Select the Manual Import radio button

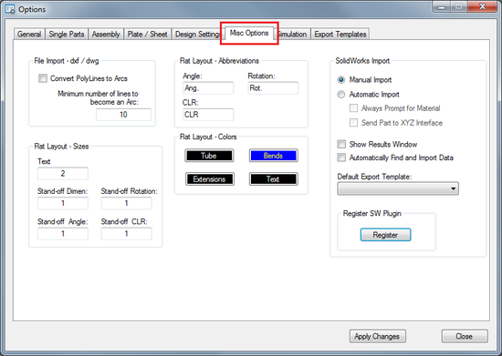(341, 80)
